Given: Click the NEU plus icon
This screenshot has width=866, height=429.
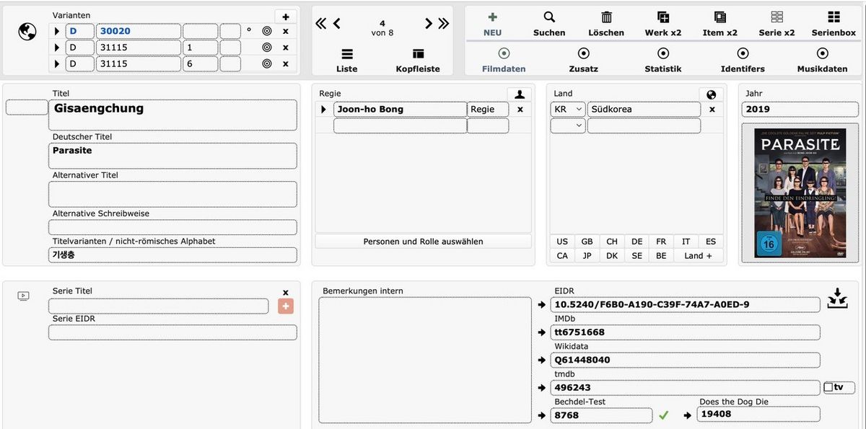Looking at the screenshot, I should click(x=492, y=17).
